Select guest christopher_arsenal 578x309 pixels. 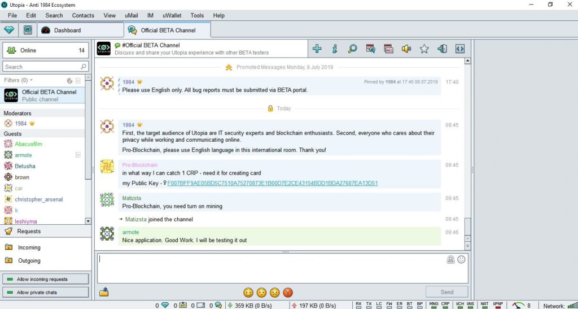coord(42,199)
